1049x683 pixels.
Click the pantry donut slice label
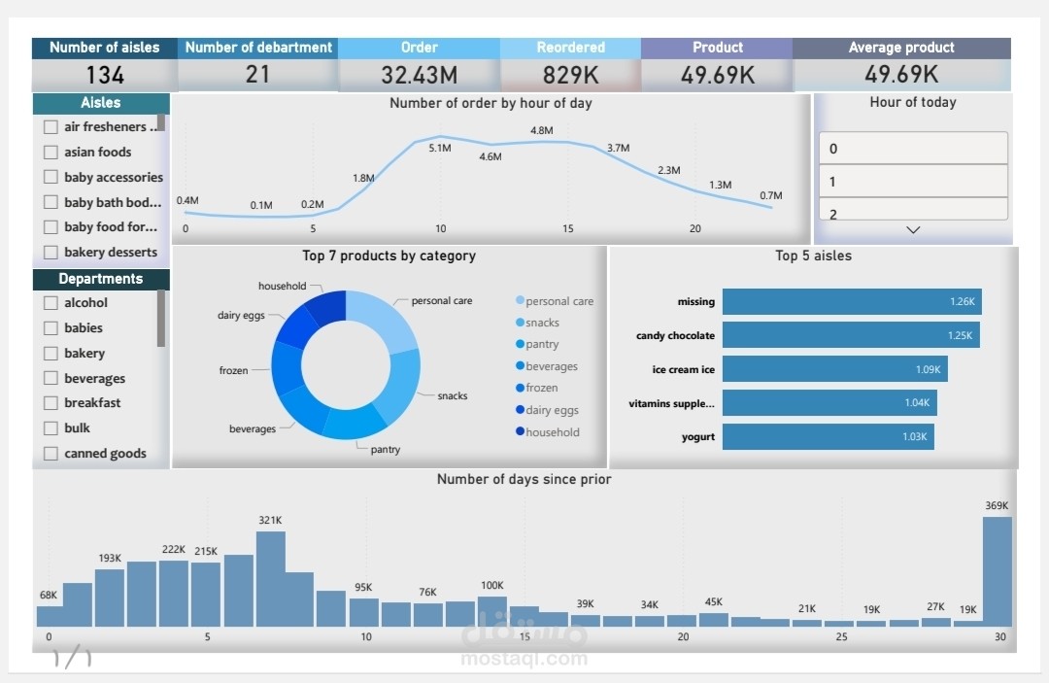pos(386,450)
